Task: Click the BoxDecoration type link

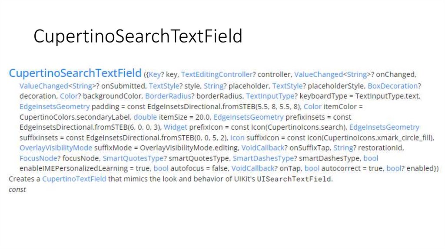Action: (x=392, y=85)
